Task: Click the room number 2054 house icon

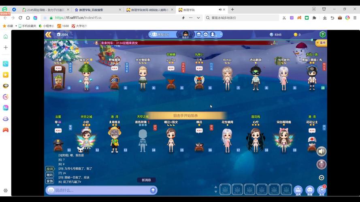Action: pos(59,35)
